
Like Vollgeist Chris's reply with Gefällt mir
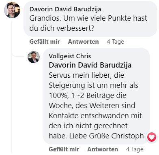coord(64,149)
